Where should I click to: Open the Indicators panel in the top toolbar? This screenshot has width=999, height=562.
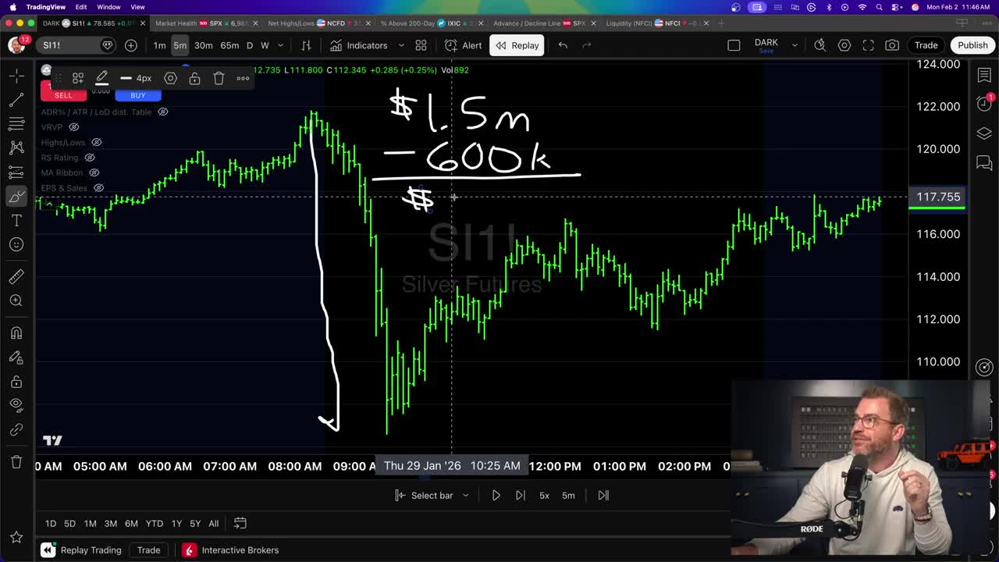(x=359, y=44)
